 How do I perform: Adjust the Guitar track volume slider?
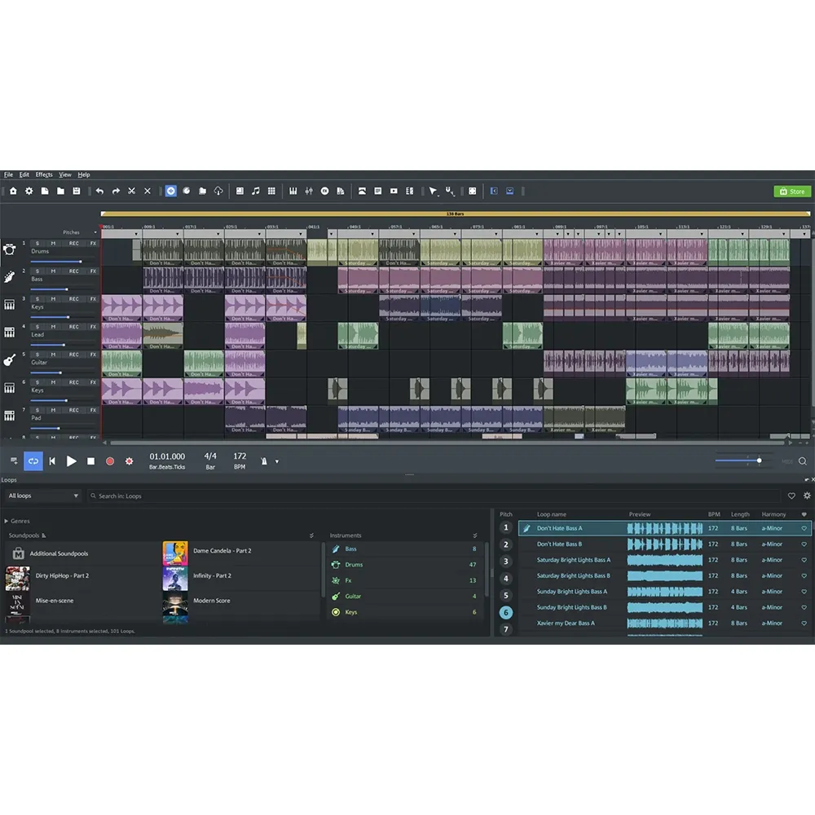tap(63, 372)
